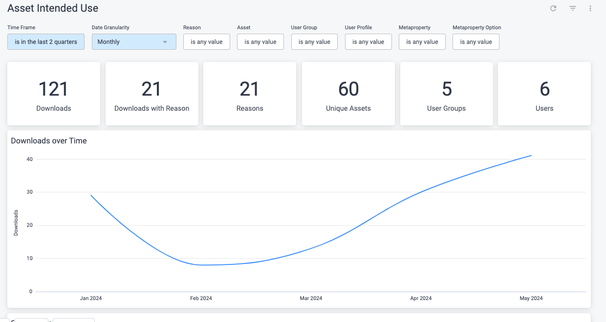Select the Downloads with Reason tile

tap(151, 94)
